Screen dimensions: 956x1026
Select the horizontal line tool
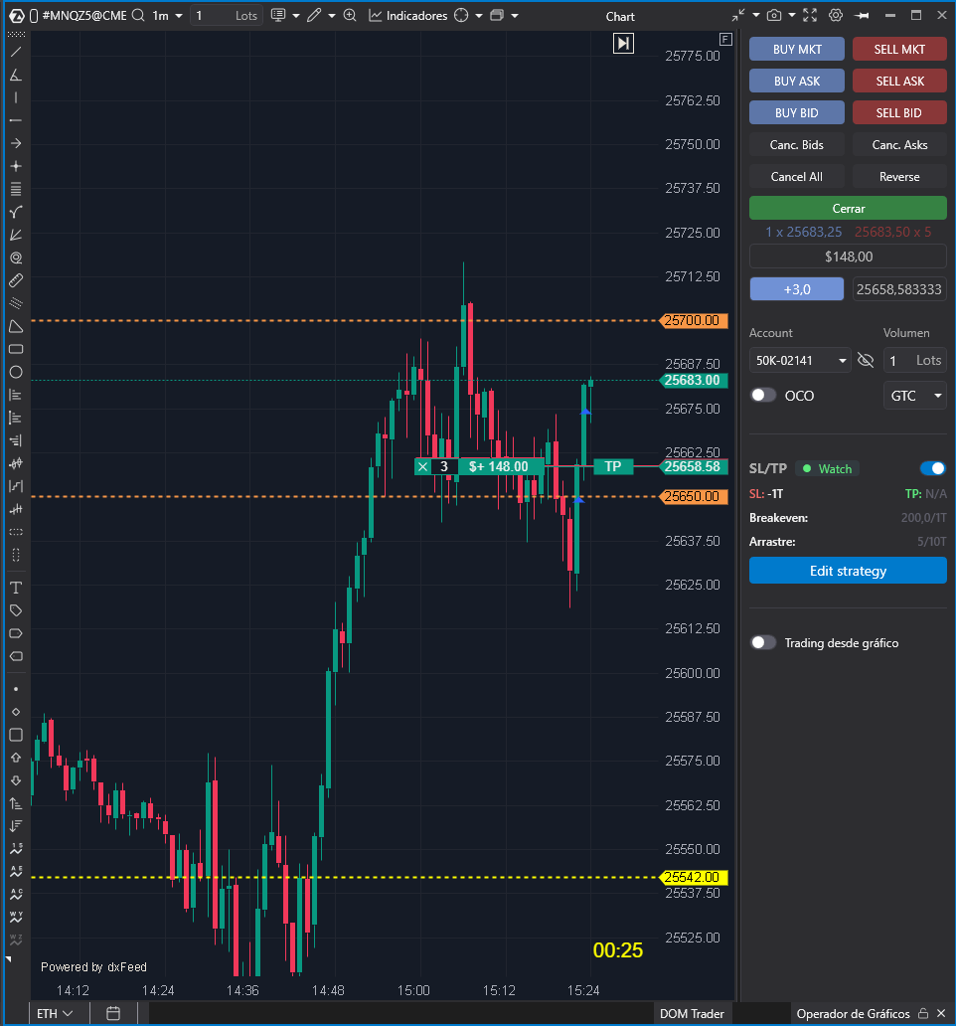coord(16,120)
